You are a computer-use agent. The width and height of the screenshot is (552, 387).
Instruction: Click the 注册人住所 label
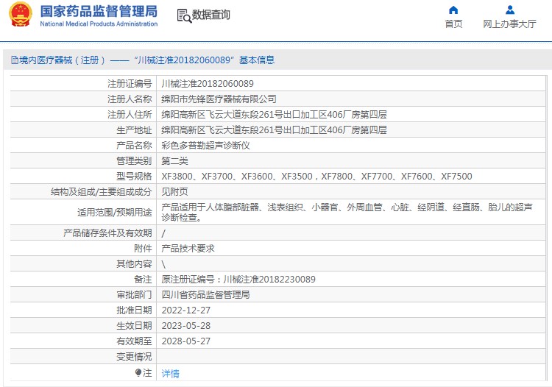click(x=130, y=115)
